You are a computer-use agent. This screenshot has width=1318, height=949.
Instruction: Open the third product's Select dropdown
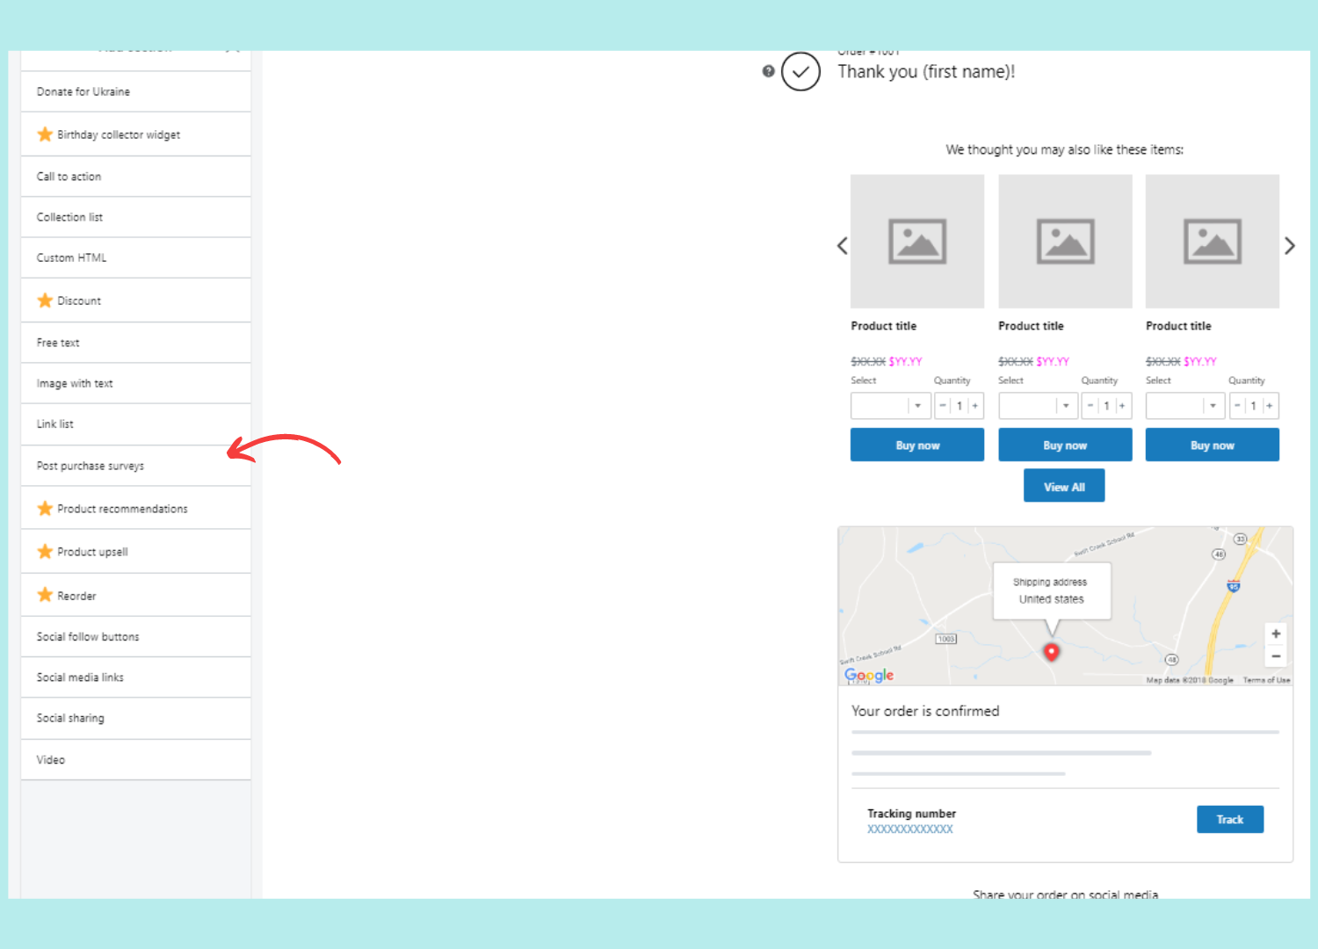pos(1185,406)
